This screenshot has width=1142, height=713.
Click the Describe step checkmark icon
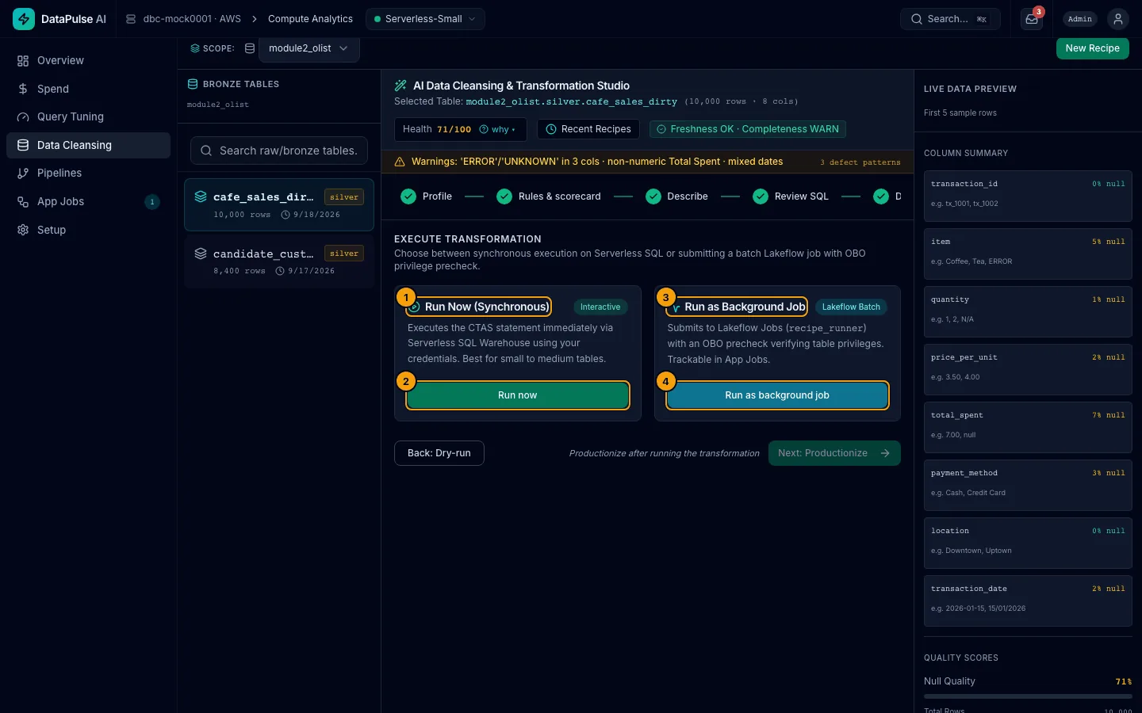(x=653, y=196)
